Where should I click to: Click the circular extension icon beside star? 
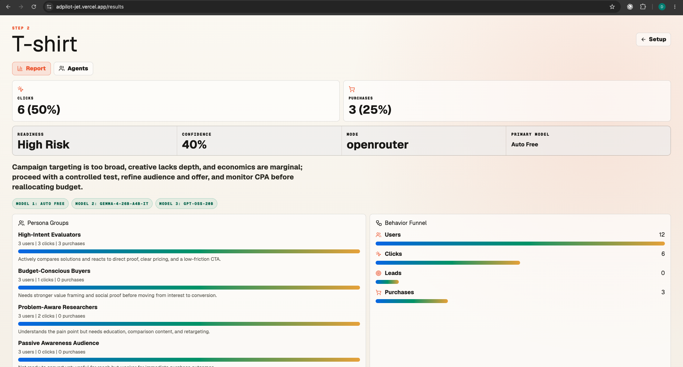coord(630,7)
